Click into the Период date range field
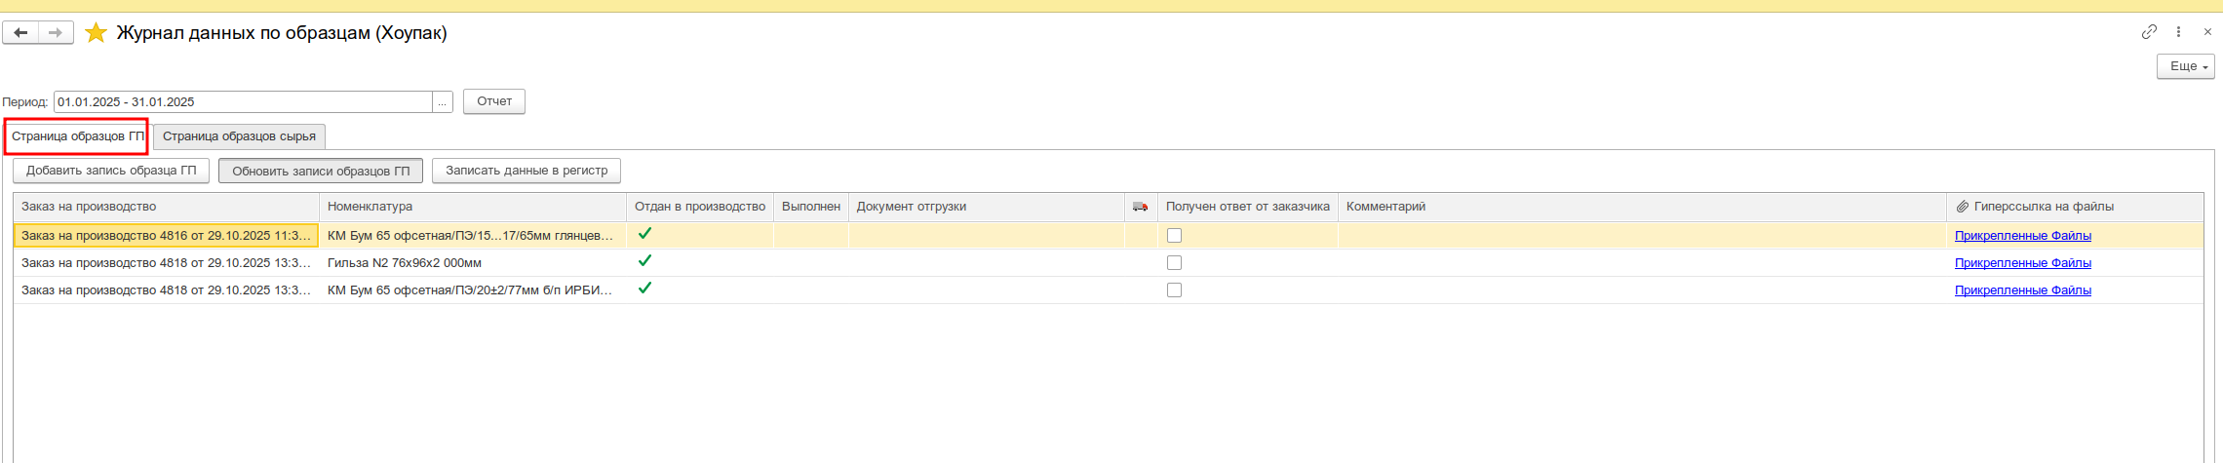The width and height of the screenshot is (2223, 463). 243,102
